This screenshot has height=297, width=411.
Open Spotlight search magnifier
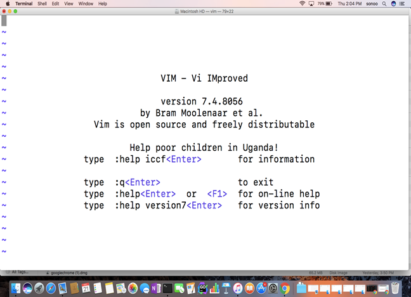coord(384,4)
